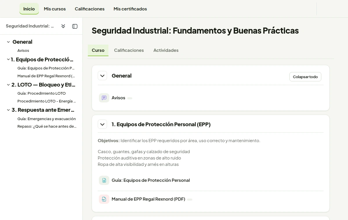348x220 pixels.
Task: Open Manual de EPP Regal Rexnord (PDF) link
Action: pos(148,199)
